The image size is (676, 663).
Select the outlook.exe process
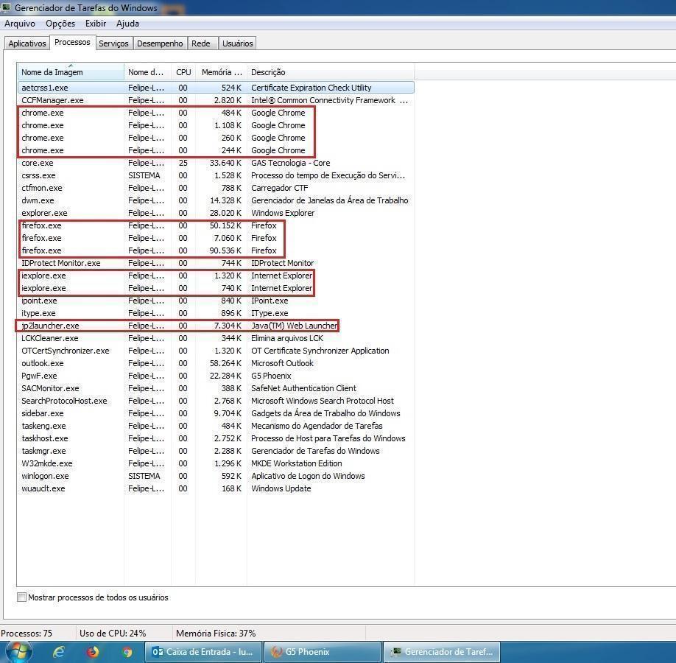click(x=216, y=362)
